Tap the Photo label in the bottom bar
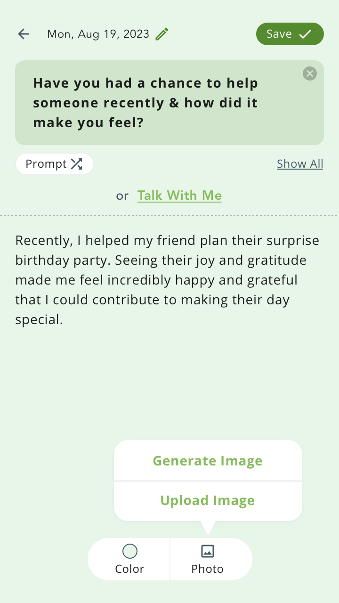This screenshot has width=339, height=603. point(208,569)
